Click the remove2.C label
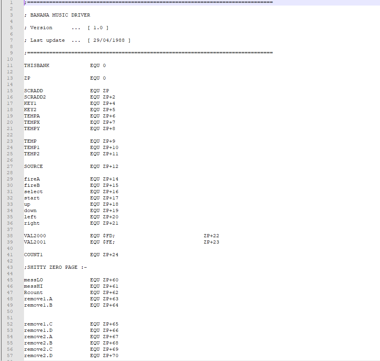The height and width of the screenshot is (361, 380). tap(38, 349)
